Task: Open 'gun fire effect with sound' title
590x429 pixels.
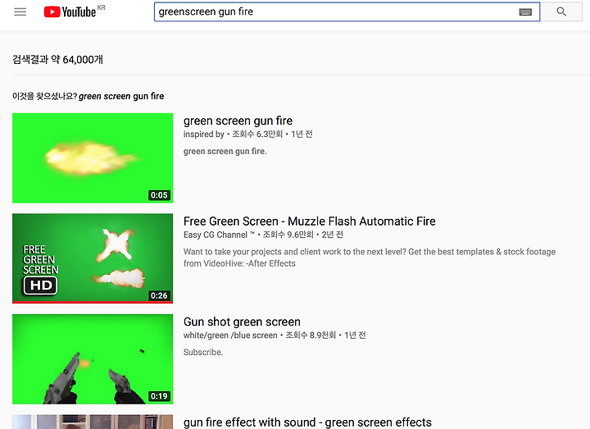Action: [x=307, y=422]
